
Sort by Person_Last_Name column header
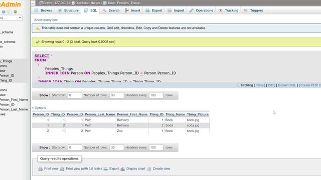(x=100, y=114)
